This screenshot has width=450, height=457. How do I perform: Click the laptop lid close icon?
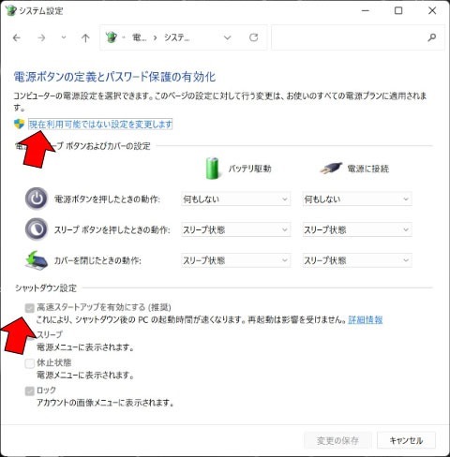37,260
